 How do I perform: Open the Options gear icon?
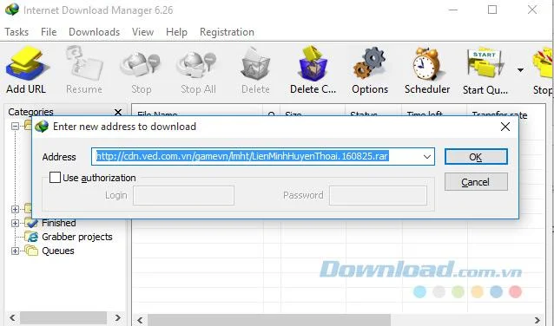(x=369, y=63)
